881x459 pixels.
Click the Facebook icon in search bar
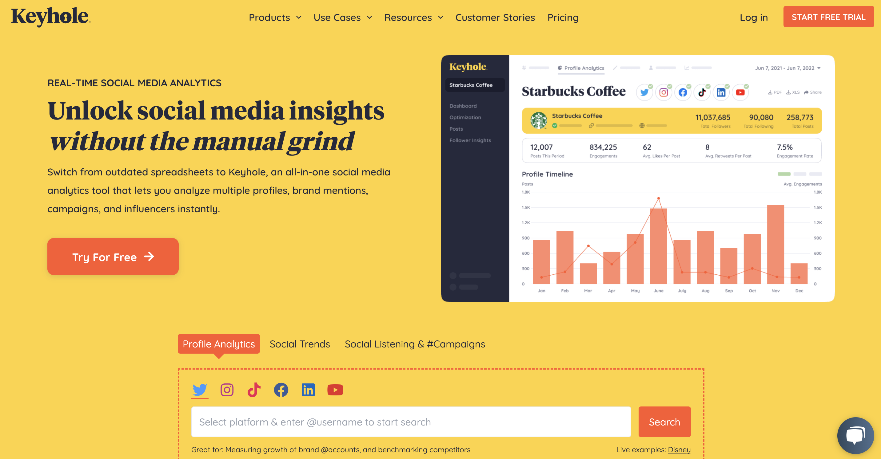click(281, 390)
